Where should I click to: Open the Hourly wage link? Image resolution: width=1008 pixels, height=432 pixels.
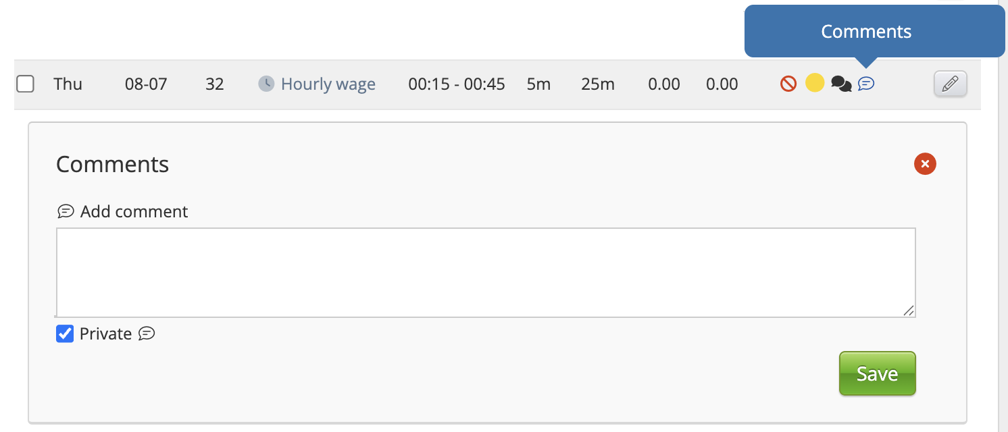click(x=328, y=84)
